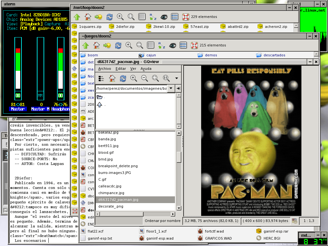The image size is (328, 246).
Task: Click the GQview path entry field
Action: click(x=132, y=88)
